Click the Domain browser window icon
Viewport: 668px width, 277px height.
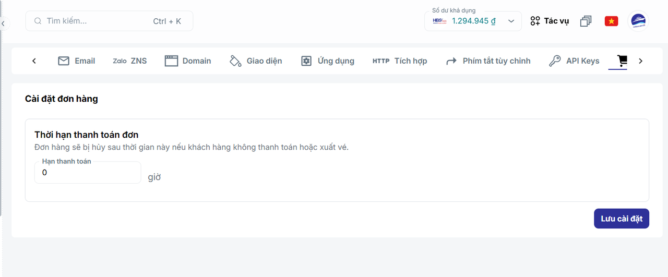pyautogui.click(x=172, y=61)
